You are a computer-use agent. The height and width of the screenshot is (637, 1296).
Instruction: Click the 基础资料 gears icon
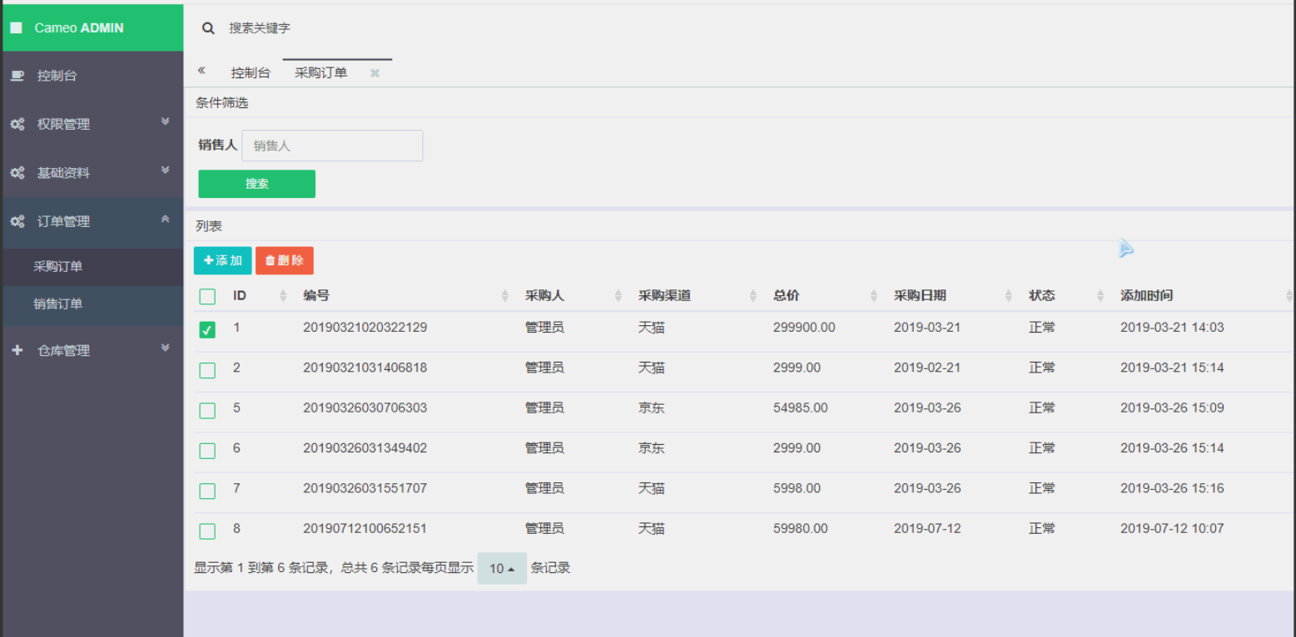[x=17, y=173]
